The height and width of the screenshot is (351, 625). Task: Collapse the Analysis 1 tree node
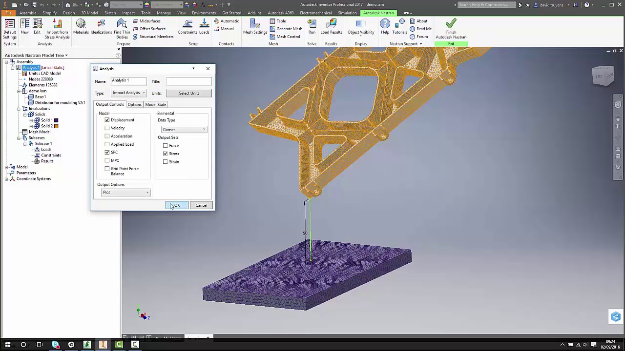(x=13, y=68)
